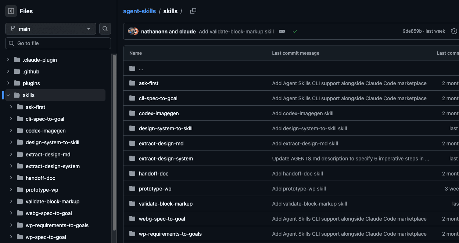Open ask-first folder link in table
The width and height of the screenshot is (459, 243).
(149, 83)
